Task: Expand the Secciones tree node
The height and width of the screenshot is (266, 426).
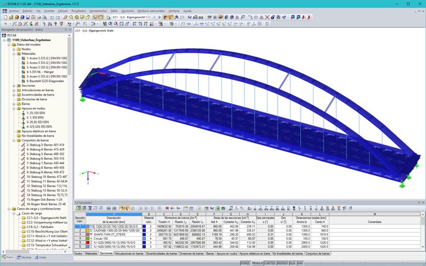Action: point(14,86)
